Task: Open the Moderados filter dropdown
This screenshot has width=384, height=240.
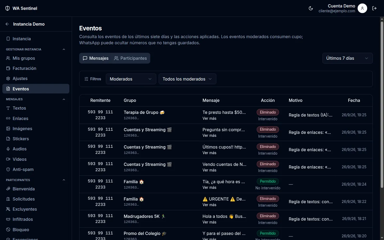Action: (x=131, y=79)
